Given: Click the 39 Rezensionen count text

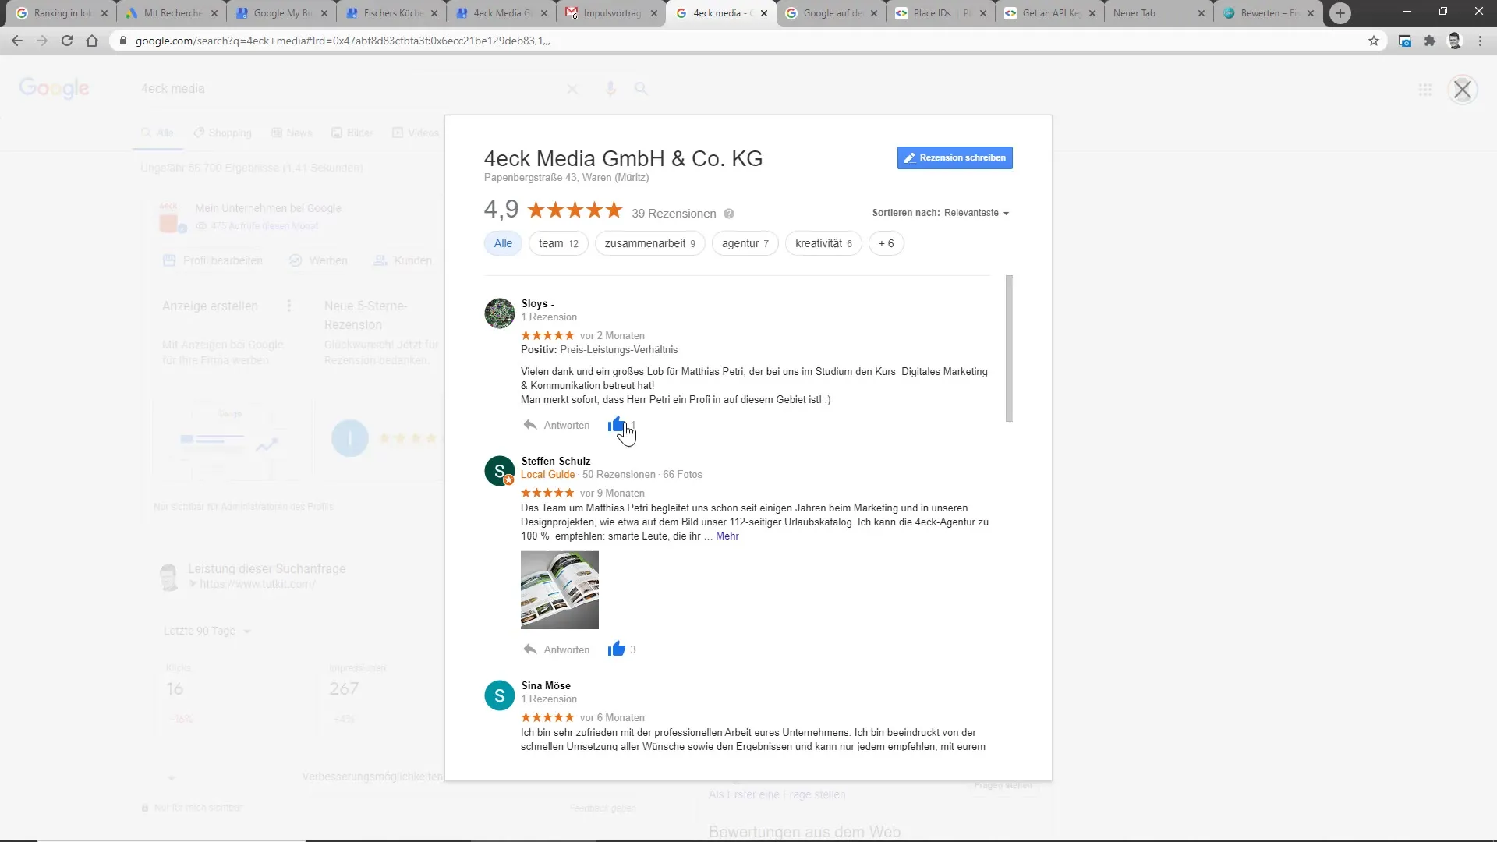Looking at the screenshot, I should pyautogui.click(x=674, y=214).
